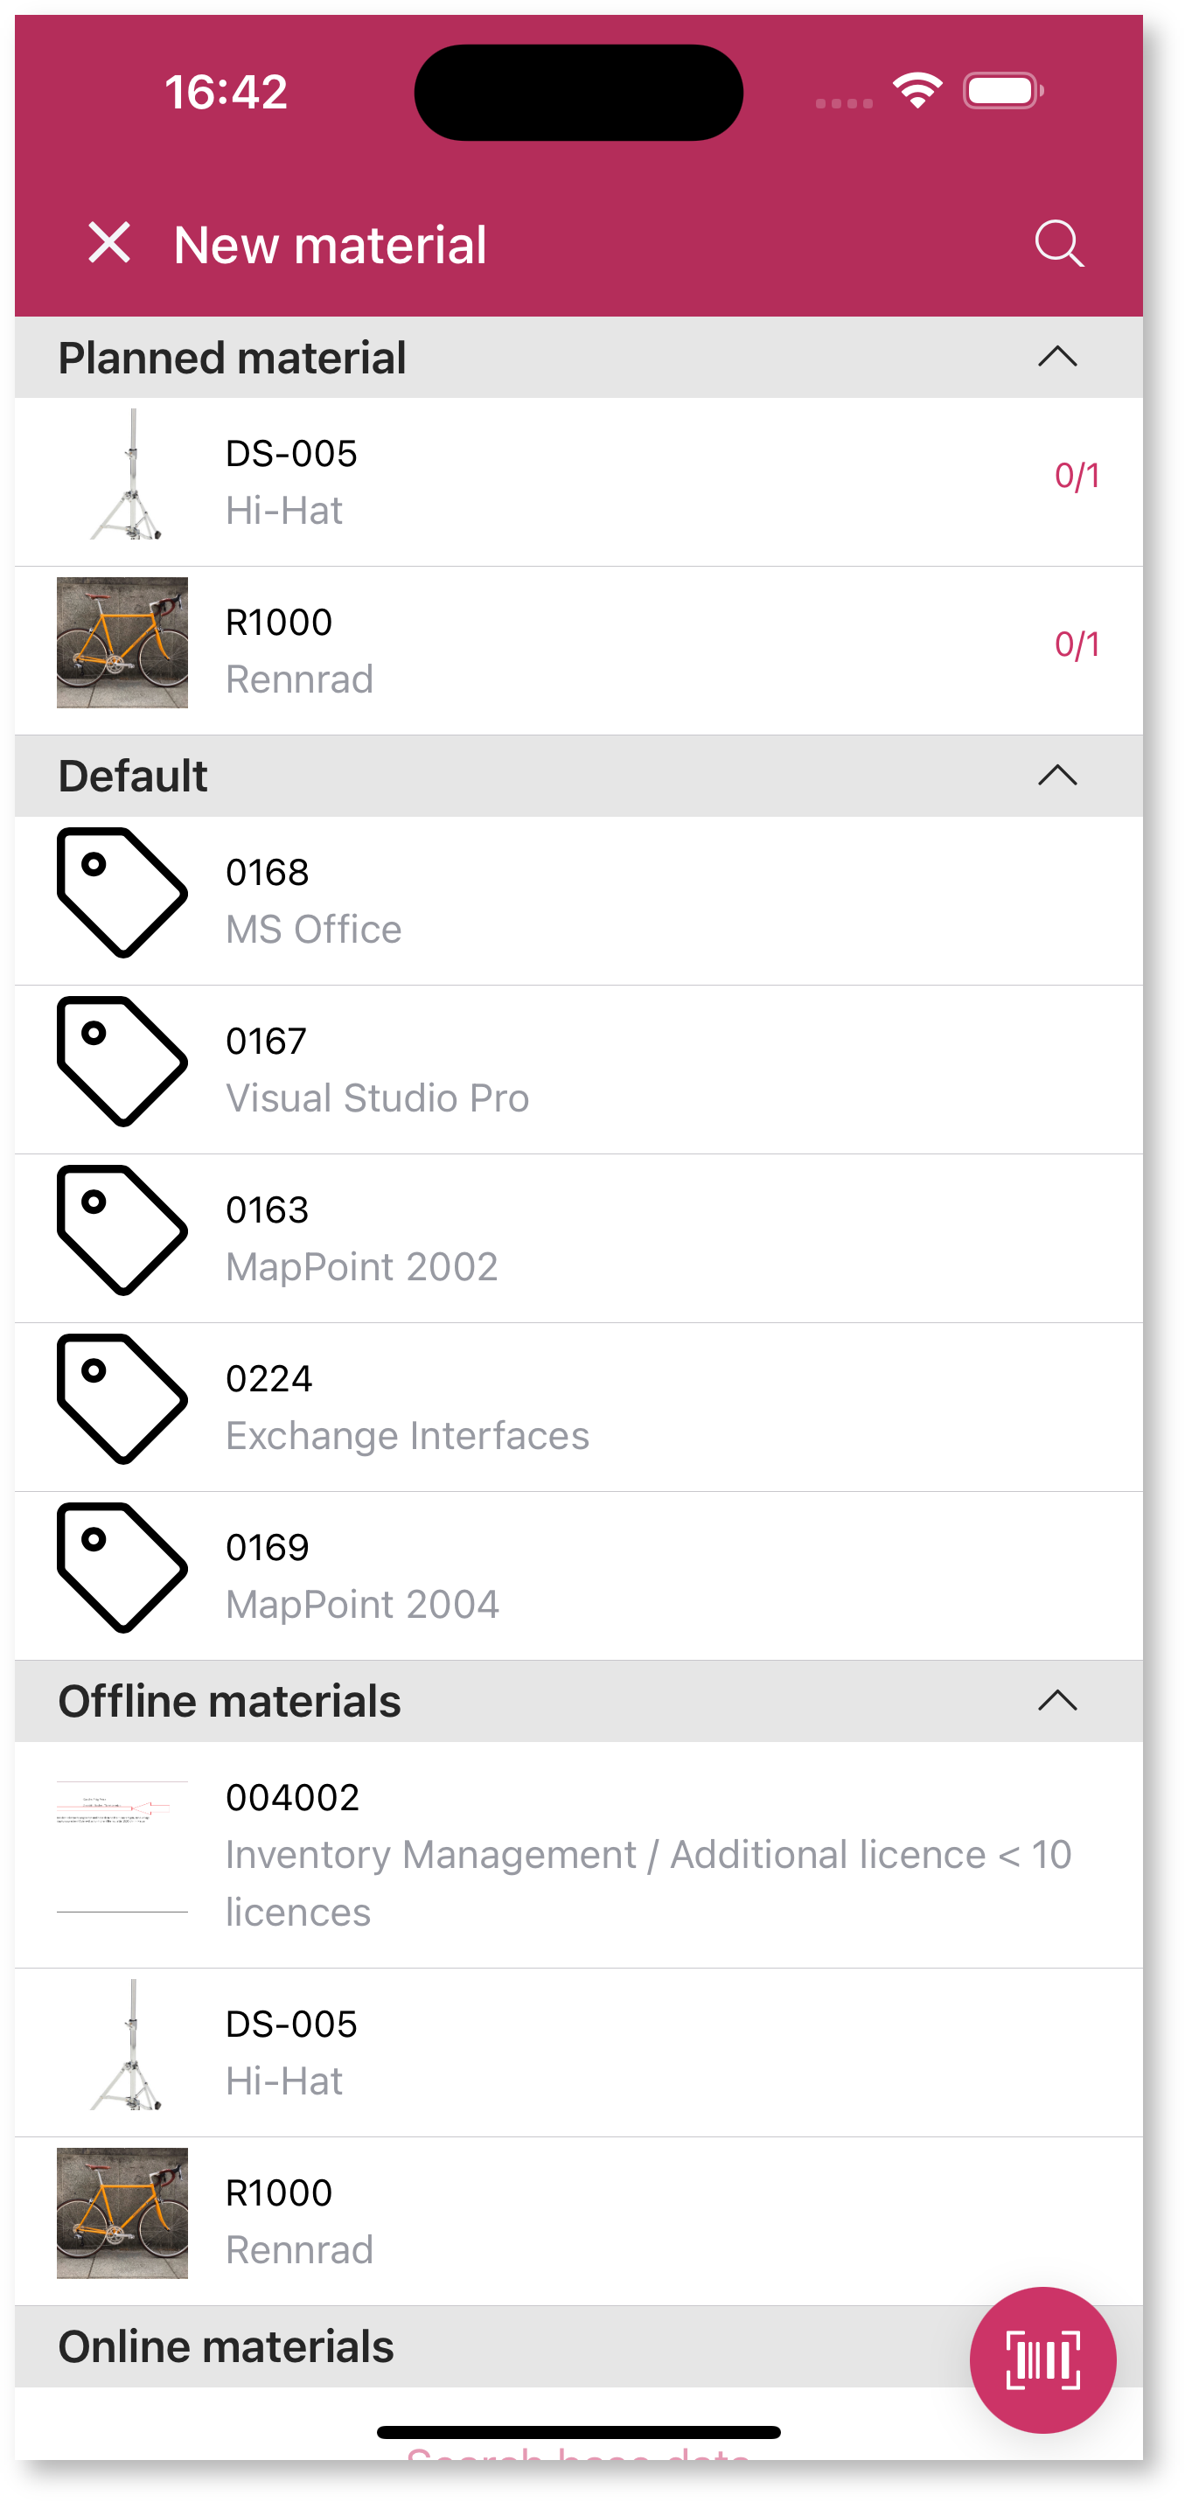The height and width of the screenshot is (2502, 1185).
Task: Tap tag icon for Exchange Interfaces
Action: (x=122, y=1398)
